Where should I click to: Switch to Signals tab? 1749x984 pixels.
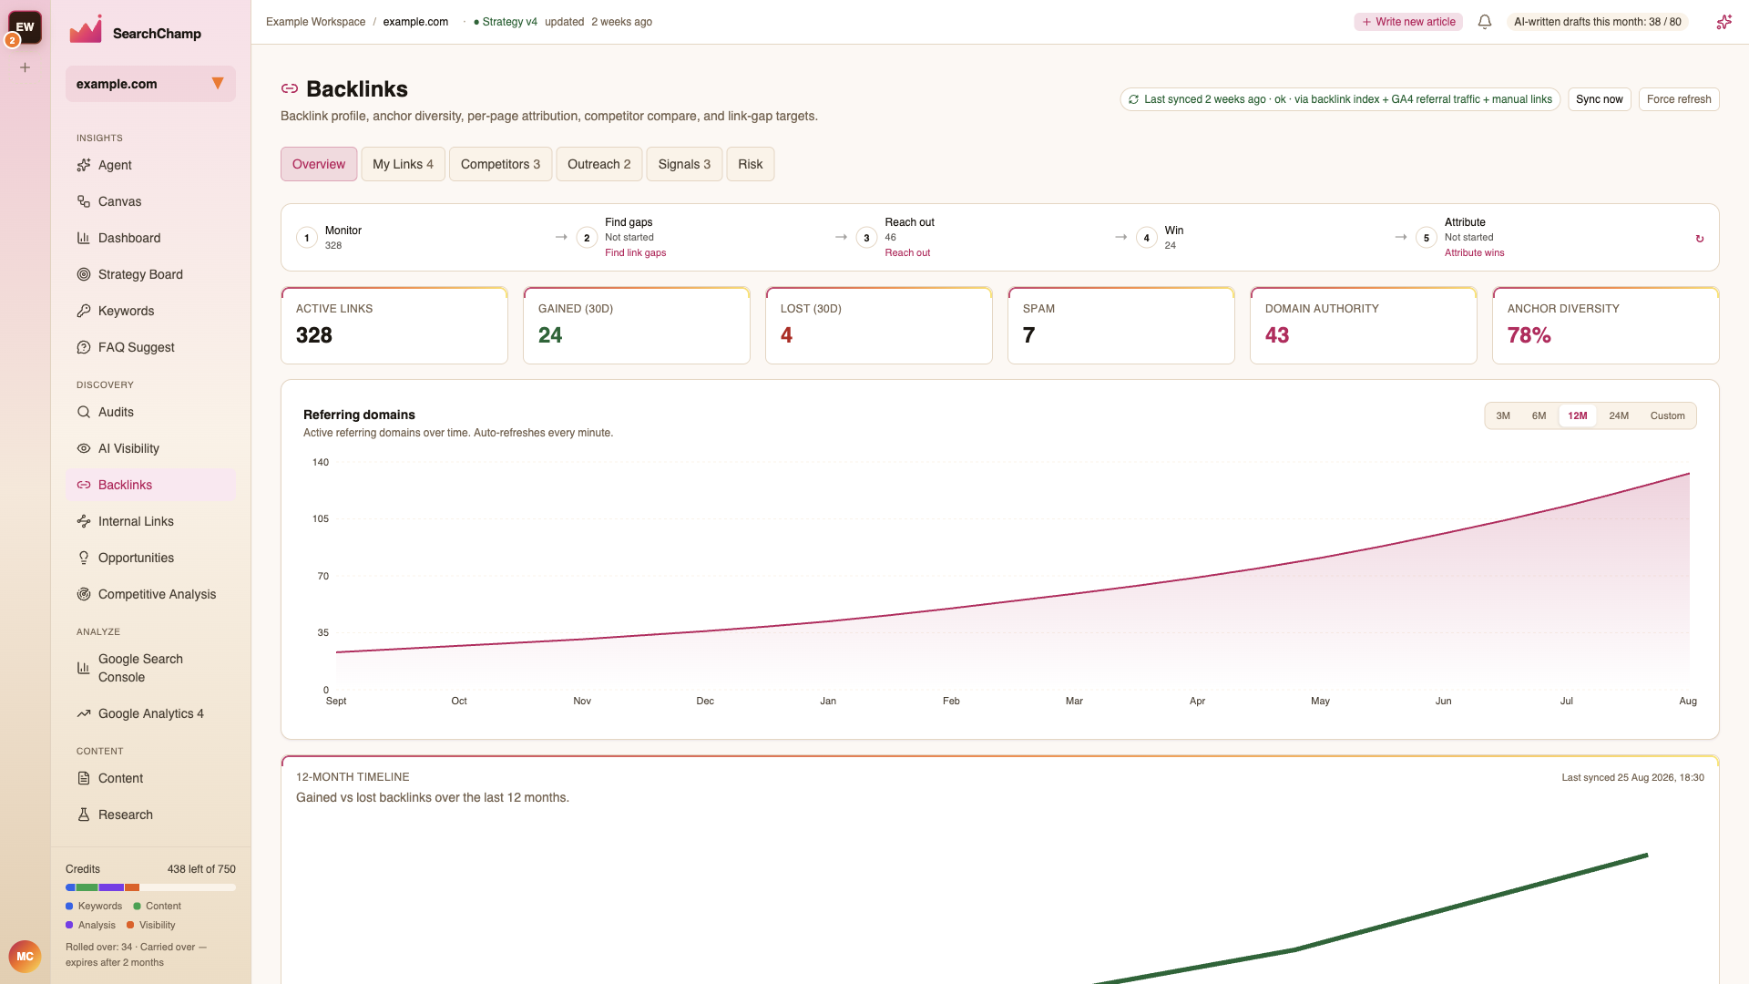(684, 164)
